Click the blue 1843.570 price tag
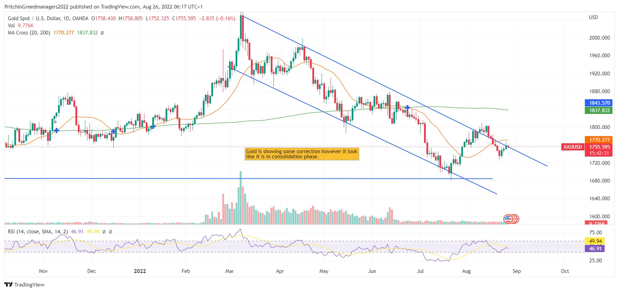The width and height of the screenshot is (619, 292). pos(599,103)
